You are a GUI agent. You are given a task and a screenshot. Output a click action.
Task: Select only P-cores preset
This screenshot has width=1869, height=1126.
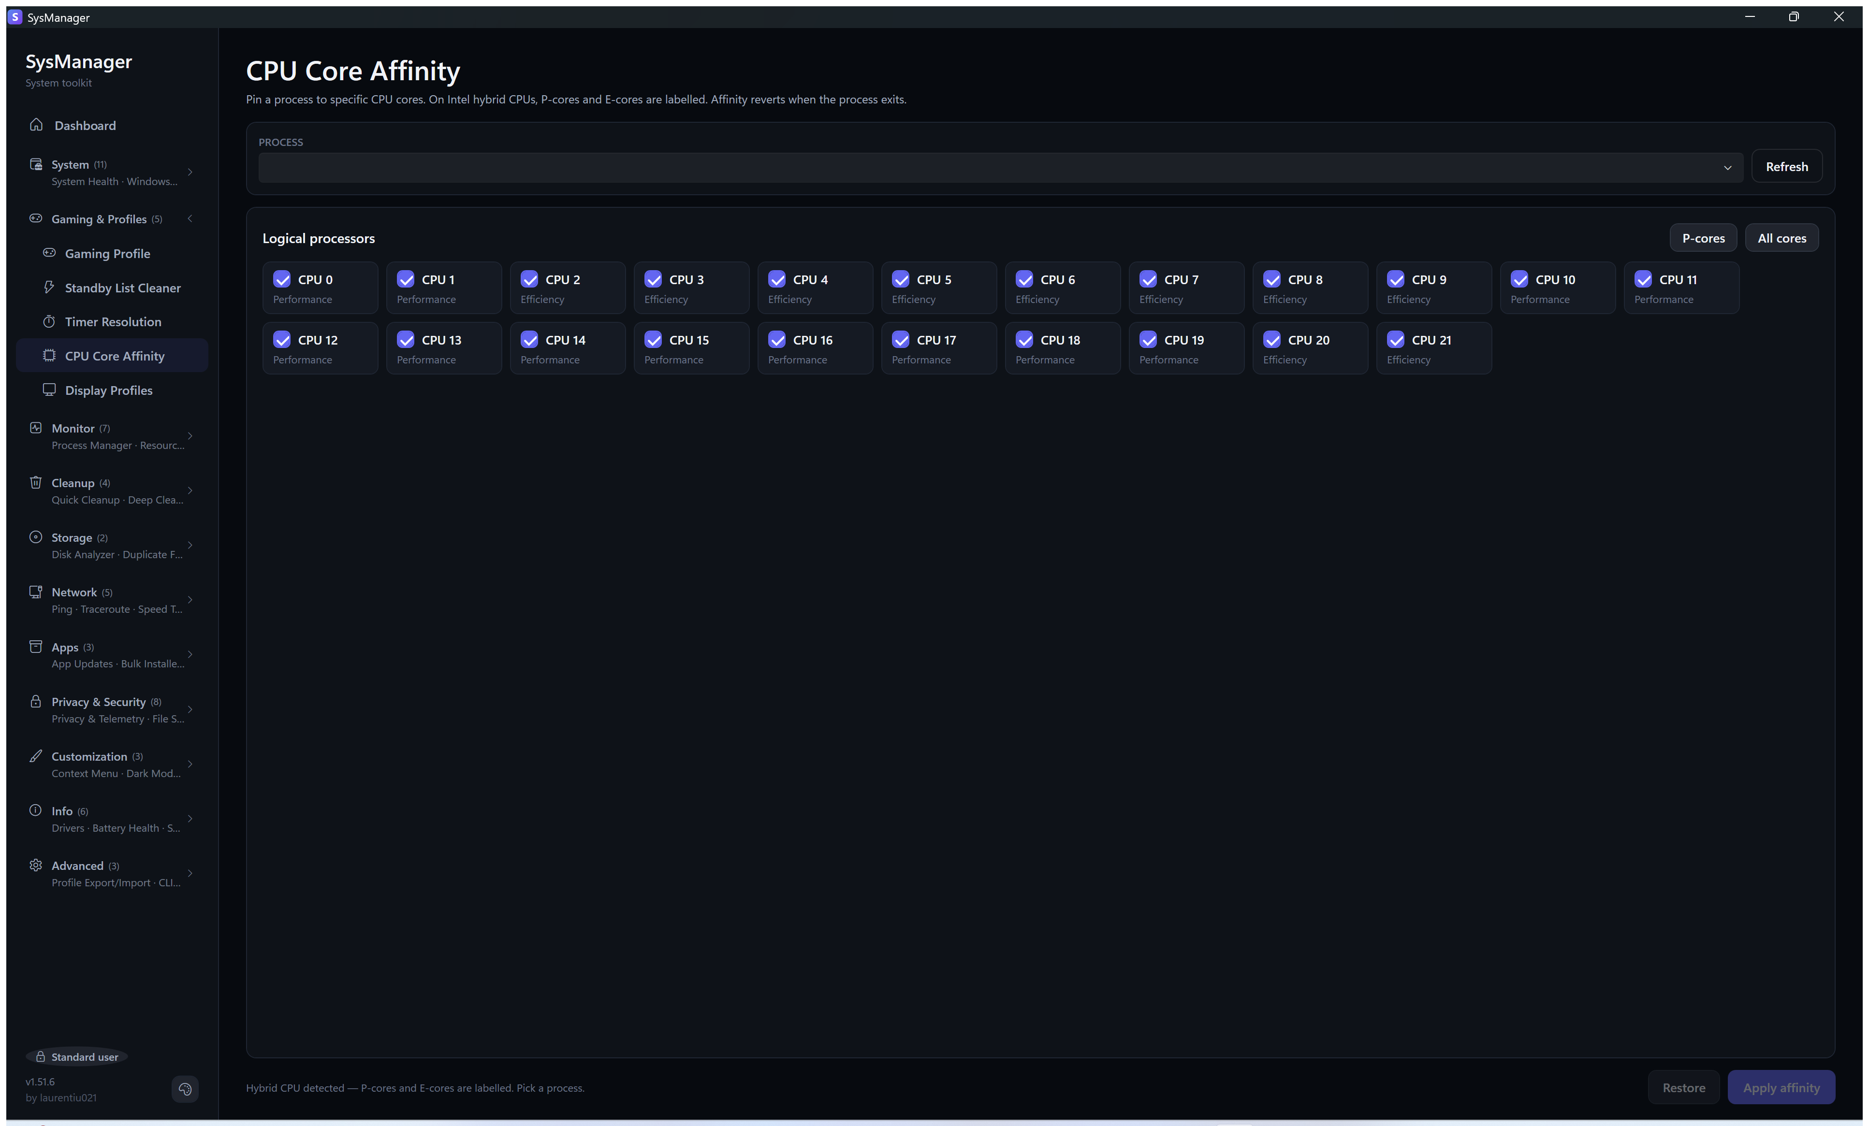1703,238
